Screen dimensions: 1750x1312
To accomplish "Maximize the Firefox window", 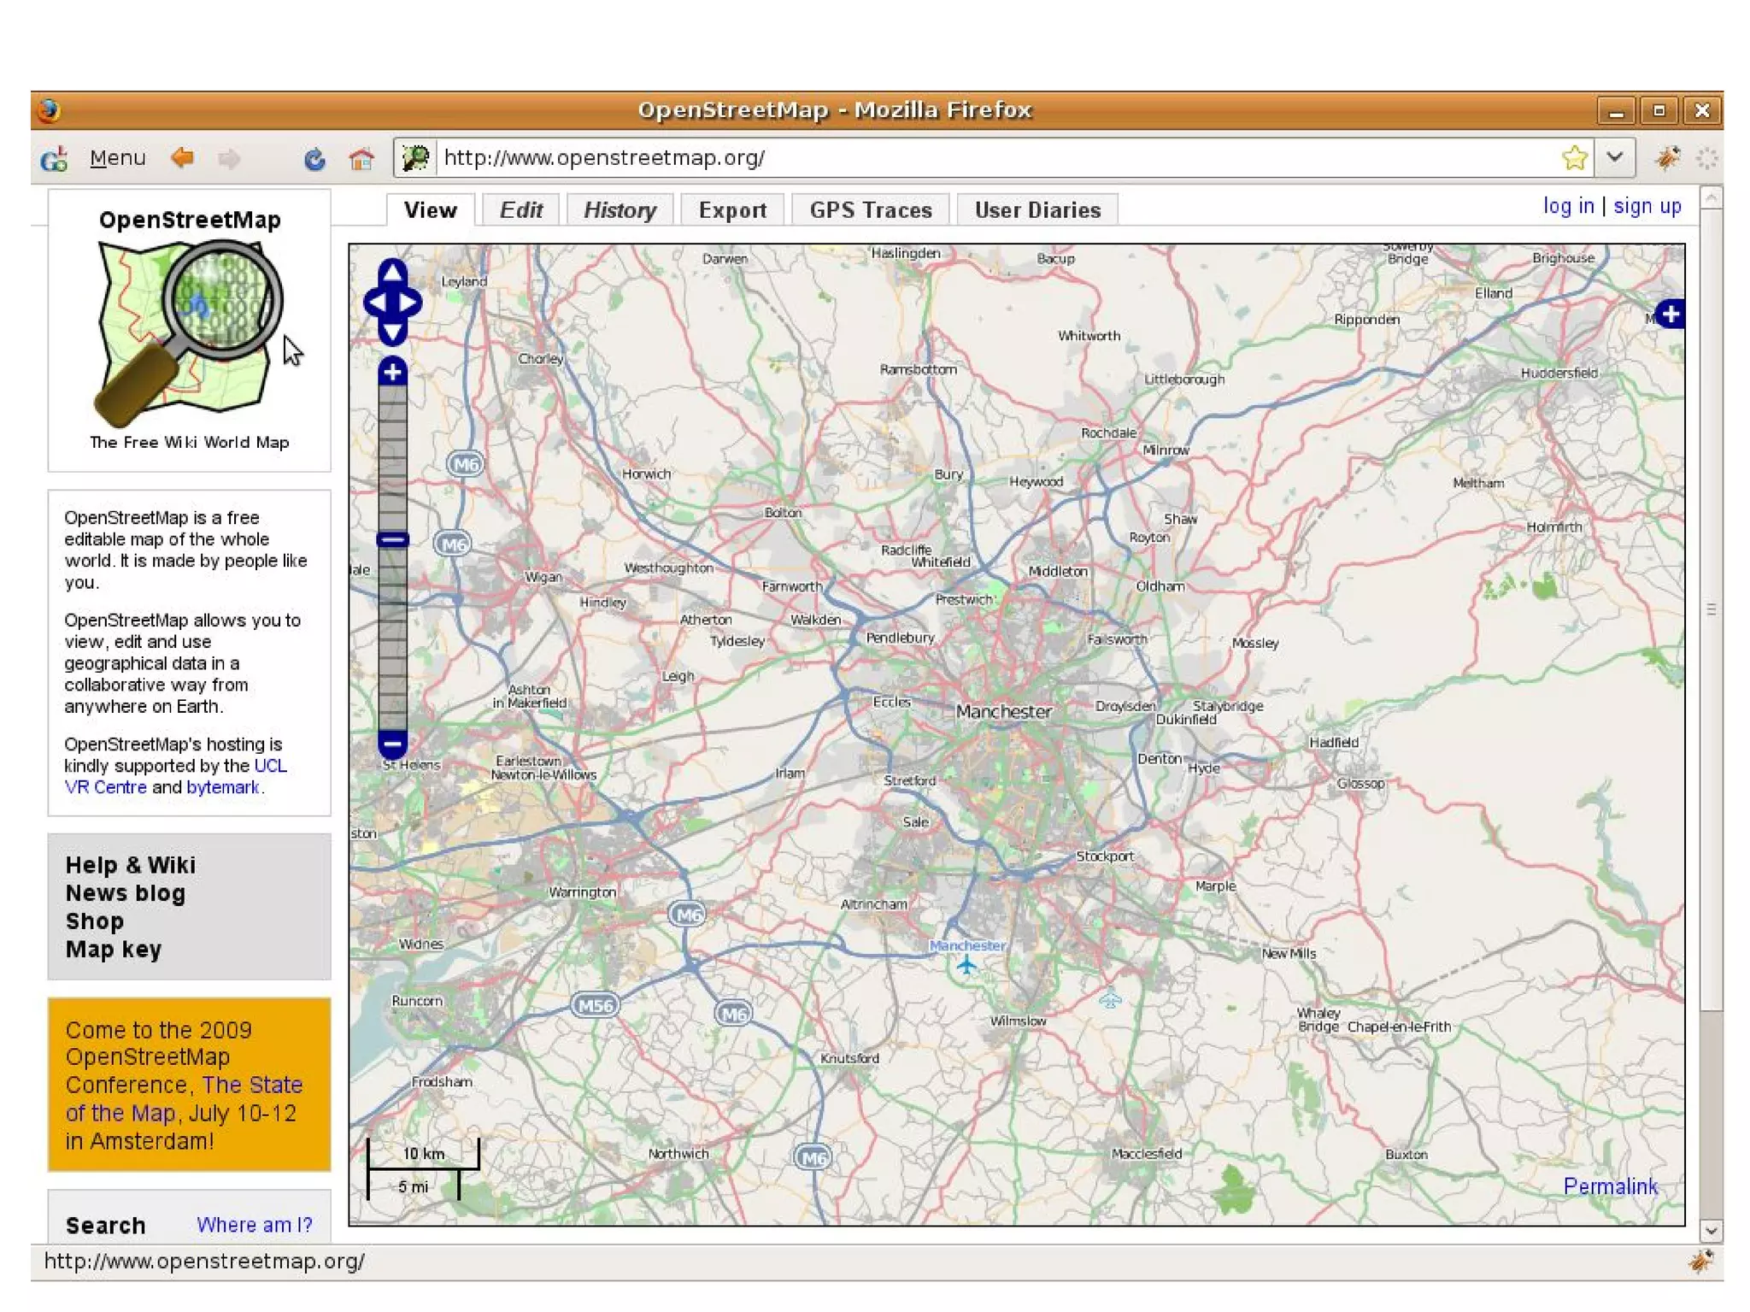I will tap(1659, 111).
